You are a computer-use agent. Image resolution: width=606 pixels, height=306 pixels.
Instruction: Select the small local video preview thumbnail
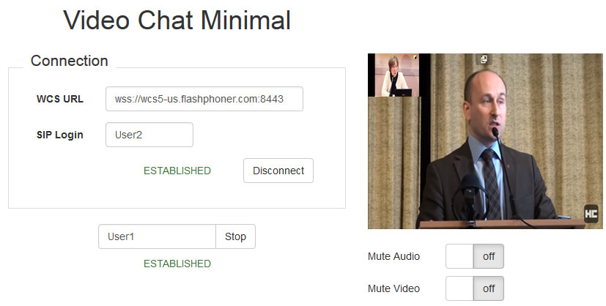coord(393,75)
